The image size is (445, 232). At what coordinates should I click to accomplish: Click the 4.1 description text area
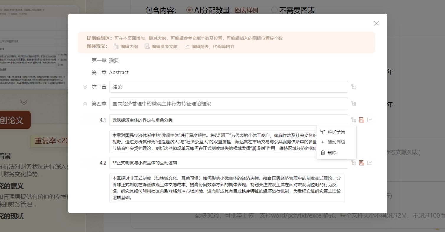click(213, 142)
